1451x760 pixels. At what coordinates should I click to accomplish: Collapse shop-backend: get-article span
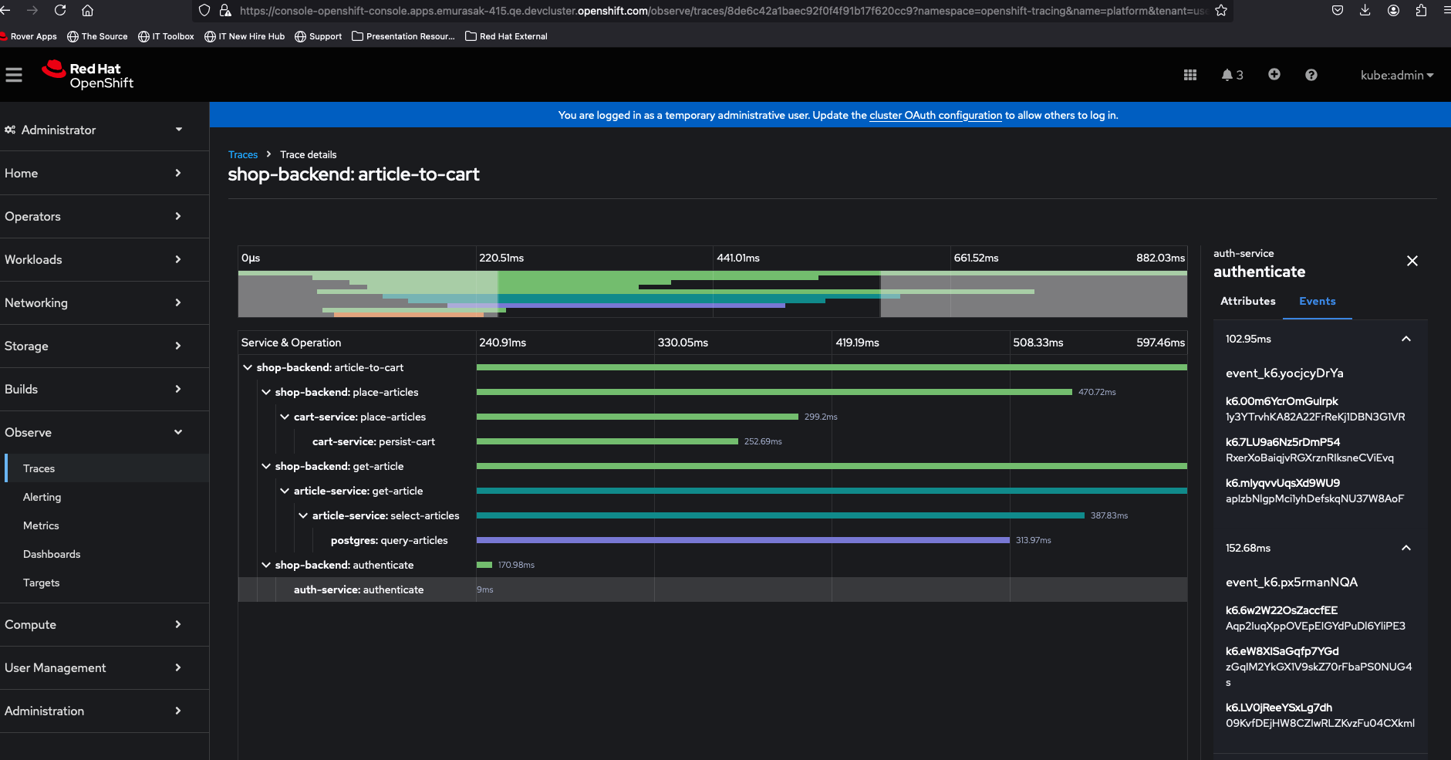[266, 466]
